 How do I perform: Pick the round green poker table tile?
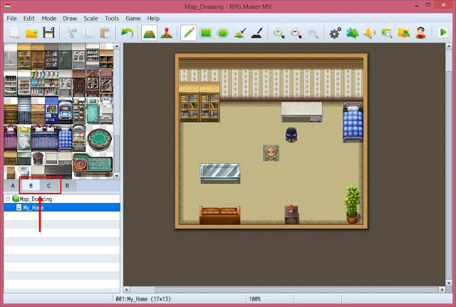click(100, 140)
